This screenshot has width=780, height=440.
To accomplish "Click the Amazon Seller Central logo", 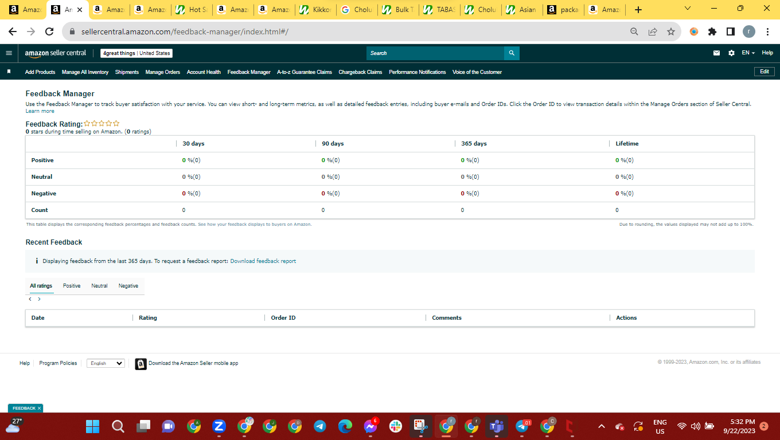I will pos(56,53).
